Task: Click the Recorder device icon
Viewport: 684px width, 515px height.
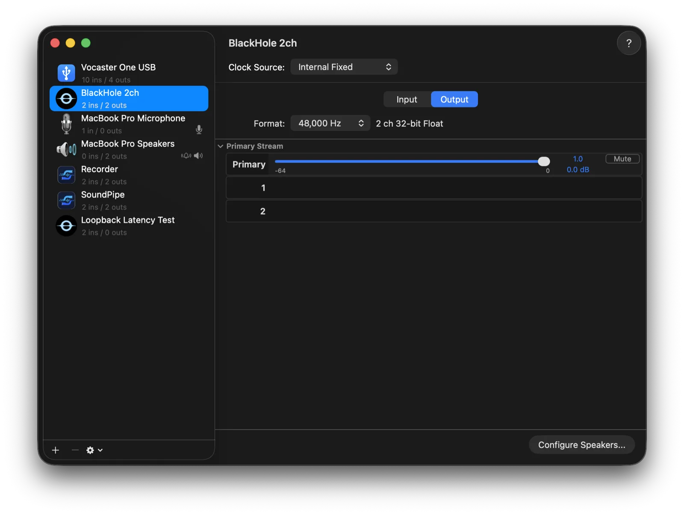Action: tap(66, 175)
